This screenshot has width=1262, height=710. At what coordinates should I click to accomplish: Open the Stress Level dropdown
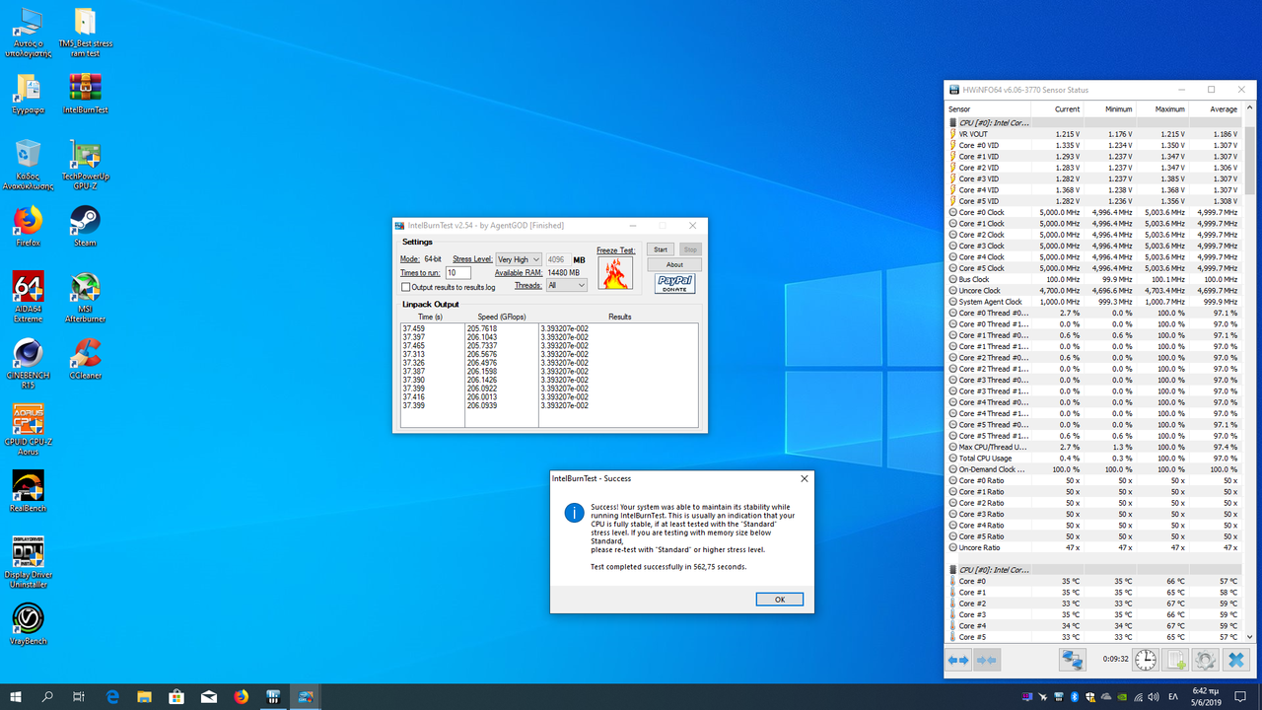(519, 259)
